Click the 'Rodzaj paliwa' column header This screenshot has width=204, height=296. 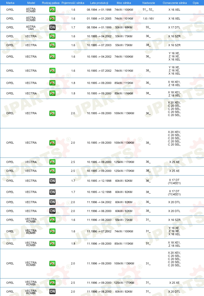pos(51,3)
